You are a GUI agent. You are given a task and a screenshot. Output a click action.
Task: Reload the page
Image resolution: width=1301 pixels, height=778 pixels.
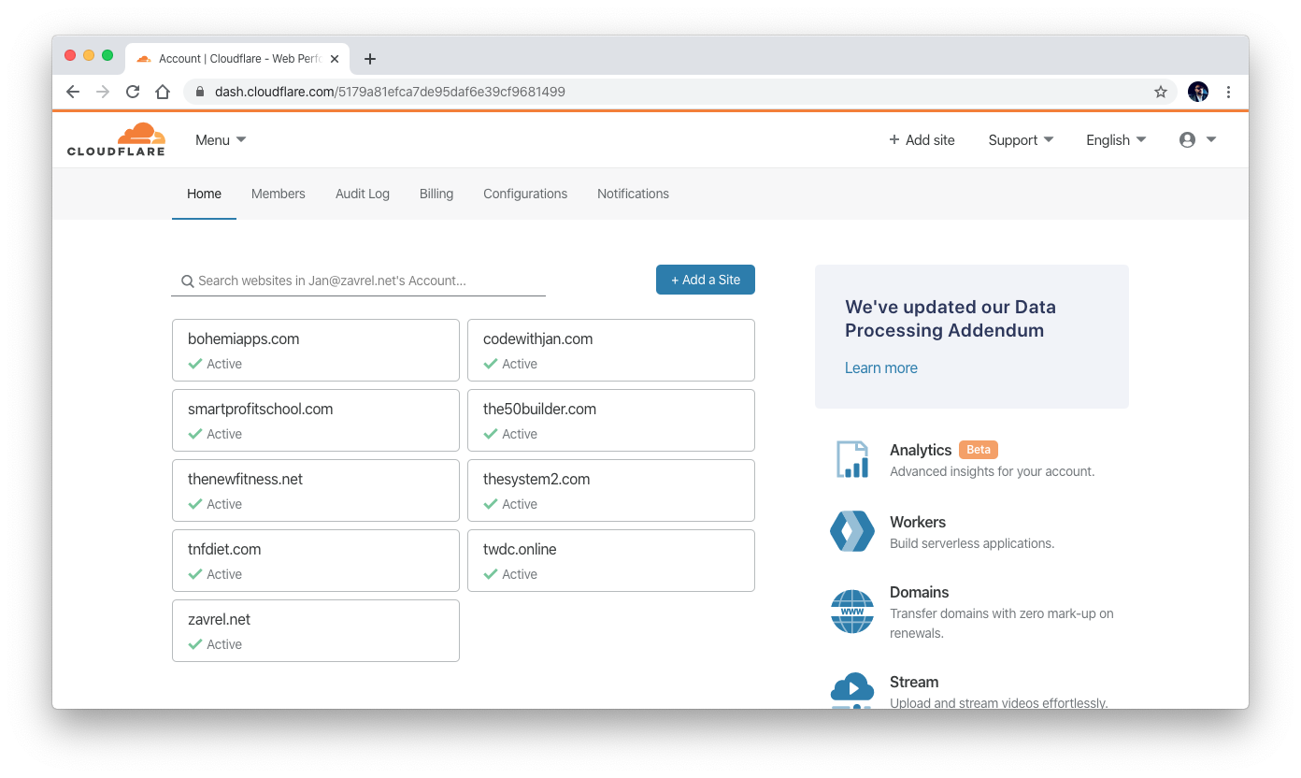point(133,92)
